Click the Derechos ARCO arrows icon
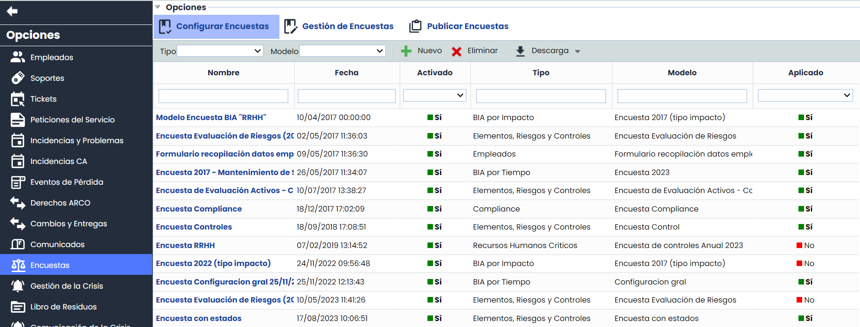 pos(18,203)
